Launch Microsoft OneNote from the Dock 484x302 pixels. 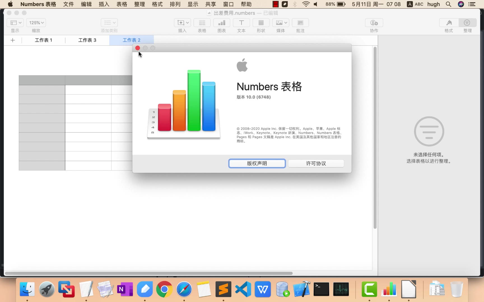[x=125, y=289]
